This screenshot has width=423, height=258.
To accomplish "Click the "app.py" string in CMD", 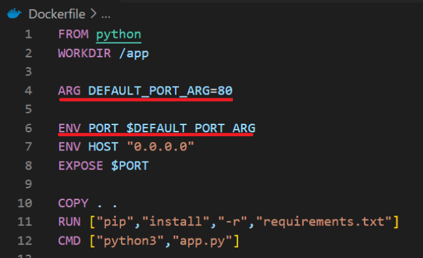I will click(x=202, y=240).
